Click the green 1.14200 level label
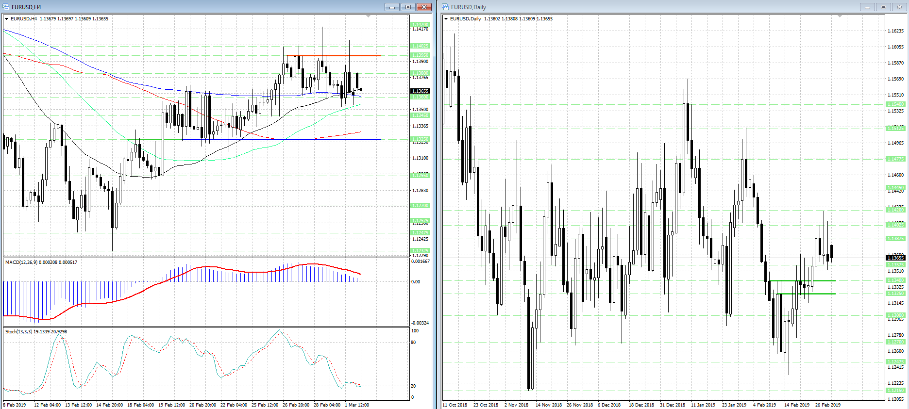The image size is (909, 409). click(421, 24)
